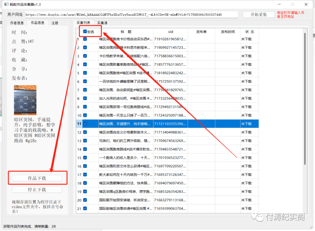
Task: Uncheck the checkbox in row 5
Action: (85, 73)
